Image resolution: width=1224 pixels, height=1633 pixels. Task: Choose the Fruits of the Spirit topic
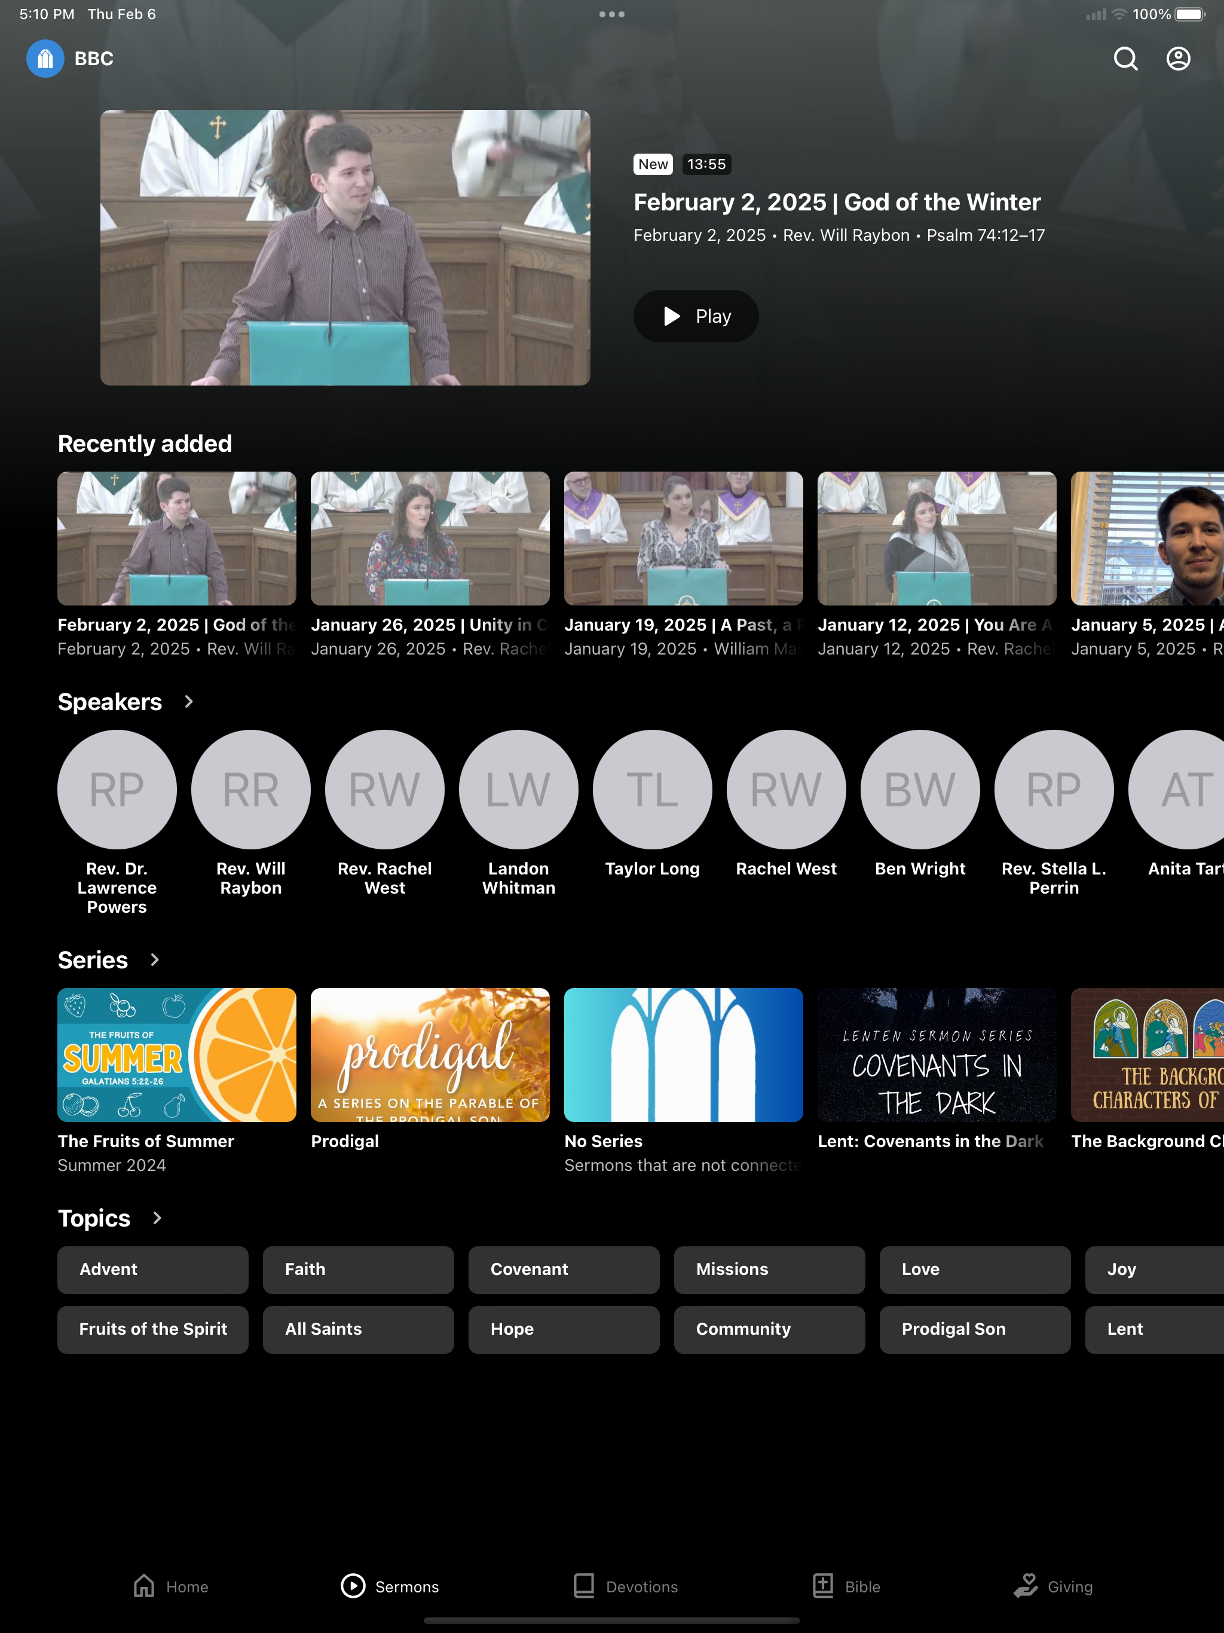click(x=153, y=1329)
